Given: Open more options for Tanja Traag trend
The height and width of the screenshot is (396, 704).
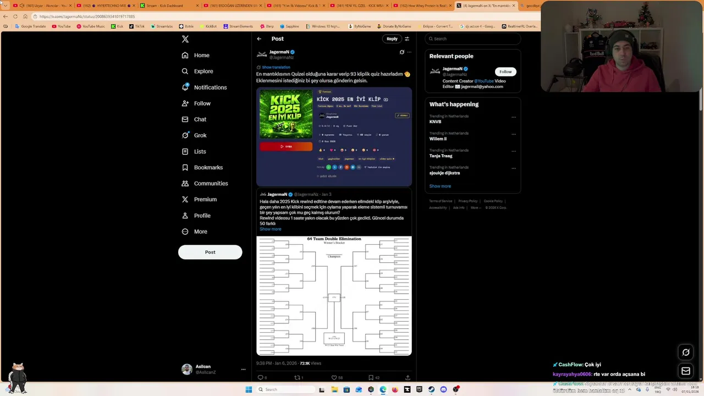Looking at the screenshot, I should point(514,151).
